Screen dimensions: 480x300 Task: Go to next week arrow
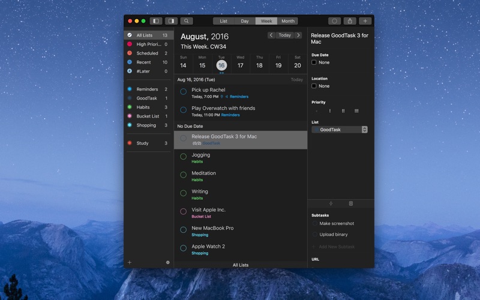(x=298, y=35)
